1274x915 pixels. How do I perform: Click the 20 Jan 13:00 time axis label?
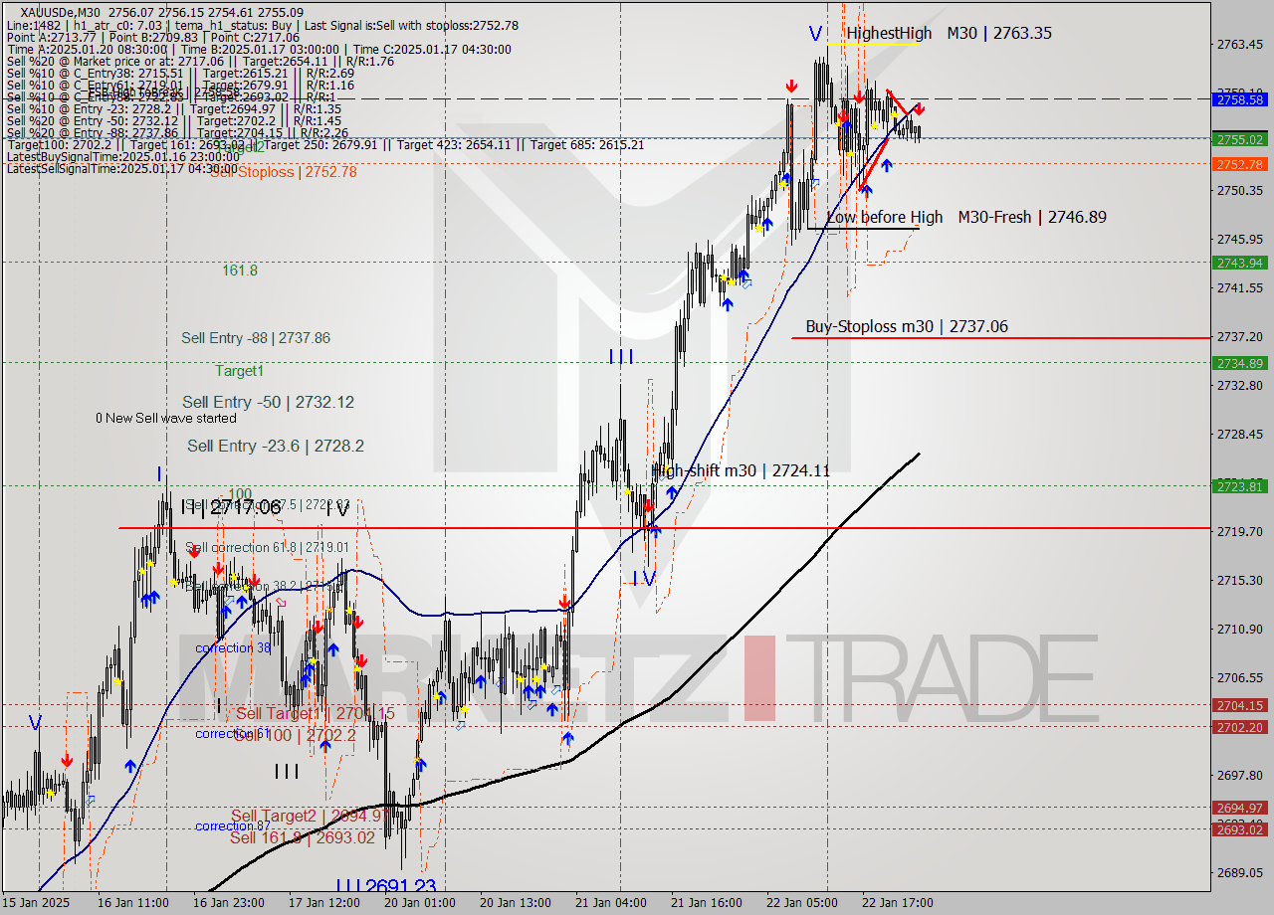click(x=516, y=903)
